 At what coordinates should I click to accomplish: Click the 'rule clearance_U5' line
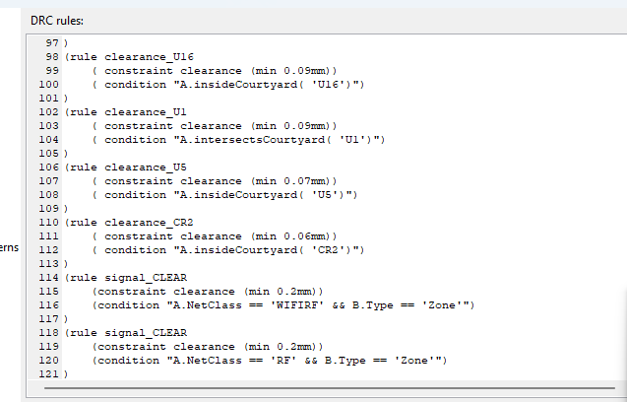pyautogui.click(x=126, y=167)
